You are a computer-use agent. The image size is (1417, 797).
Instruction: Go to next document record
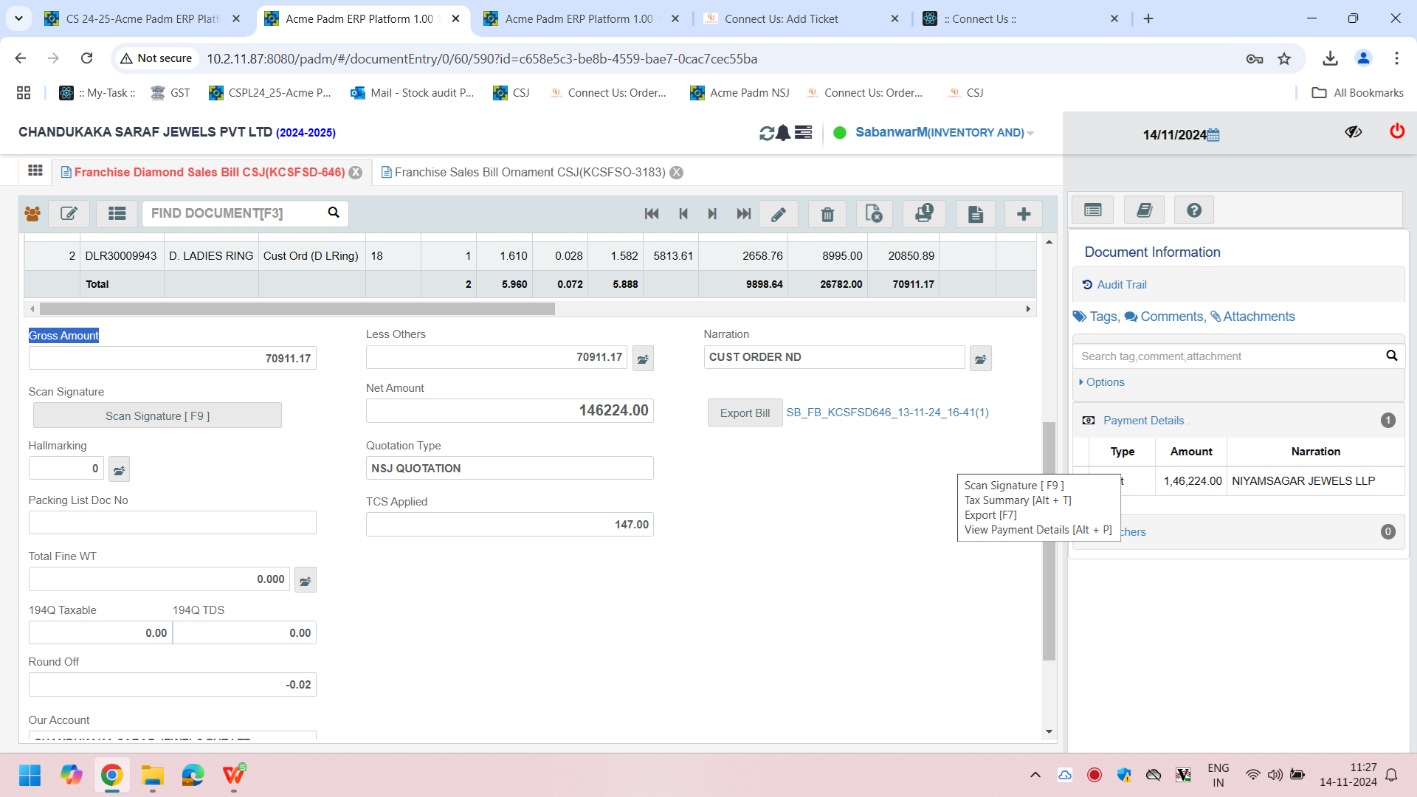coord(712,214)
